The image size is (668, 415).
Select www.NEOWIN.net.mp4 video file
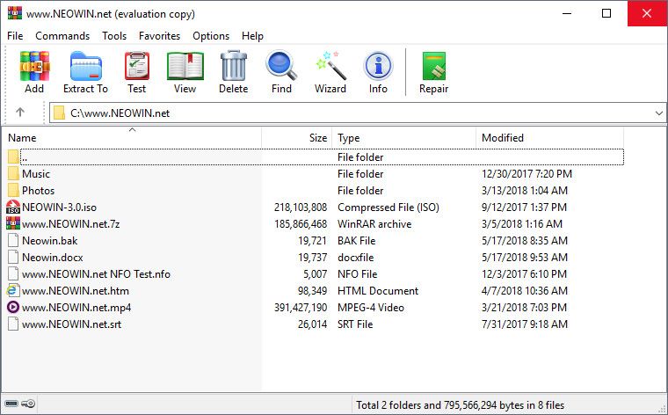click(76, 308)
